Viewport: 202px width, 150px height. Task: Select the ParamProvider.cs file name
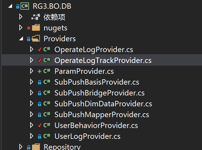tap(84, 71)
